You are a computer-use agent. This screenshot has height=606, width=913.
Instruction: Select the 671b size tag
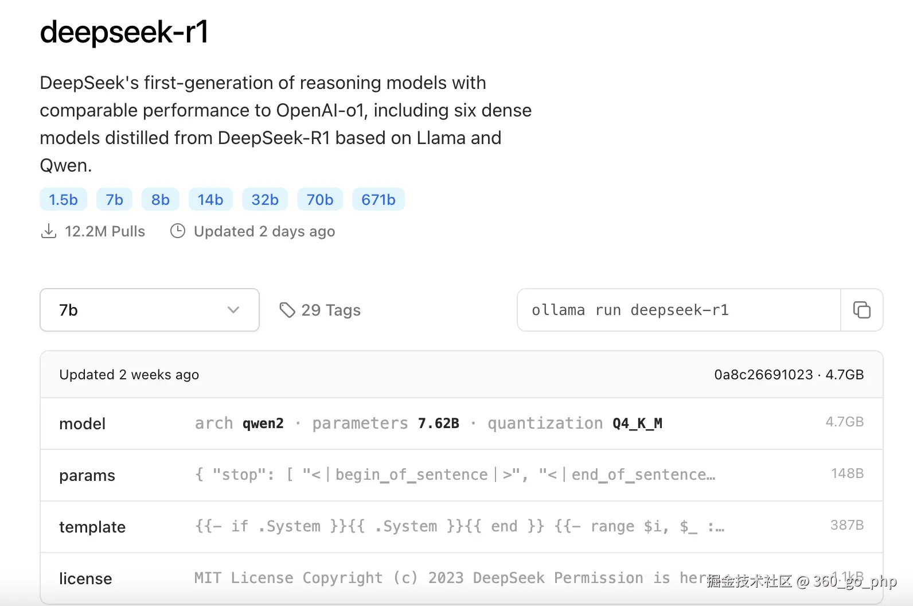coord(379,200)
